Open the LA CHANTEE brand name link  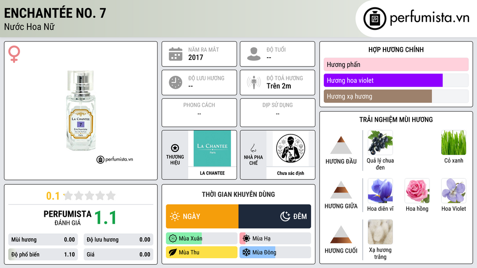click(x=212, y=173)
